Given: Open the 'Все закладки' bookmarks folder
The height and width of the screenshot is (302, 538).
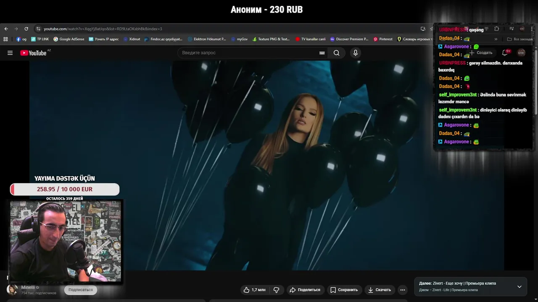Looking at the screenshot, I should point(520,39).
